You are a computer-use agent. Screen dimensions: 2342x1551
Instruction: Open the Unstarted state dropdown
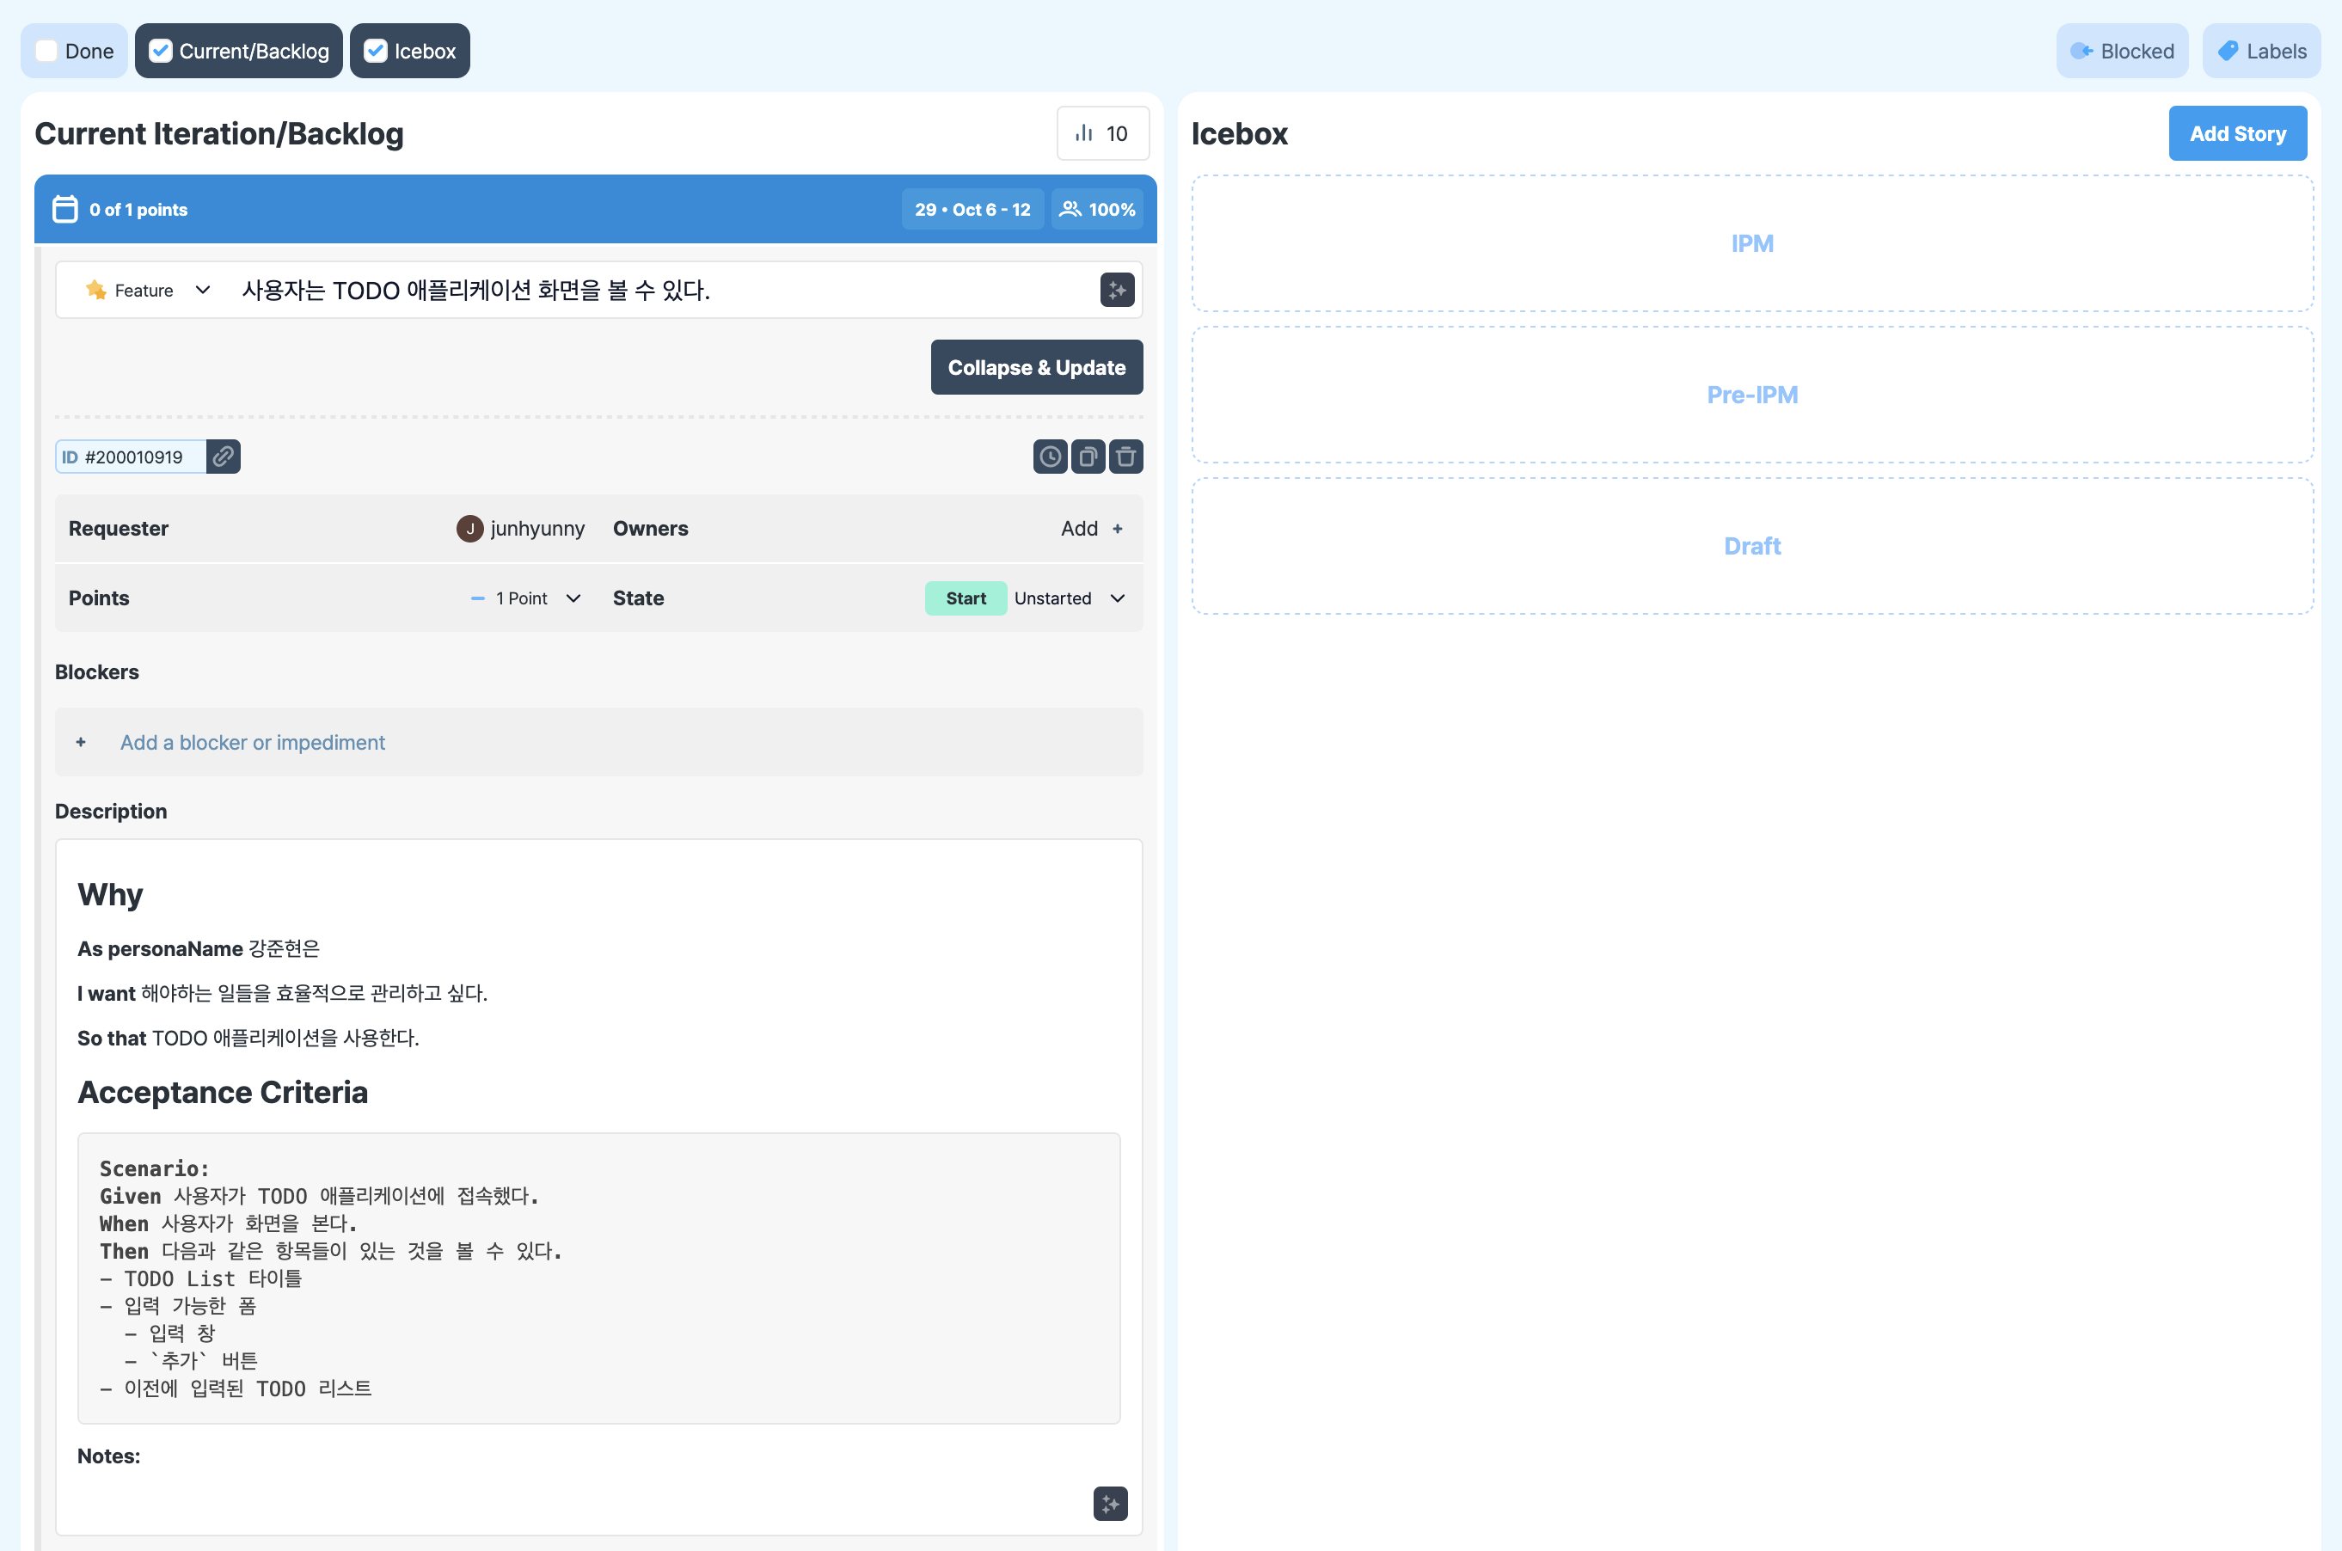click(x=1070, y=598)
